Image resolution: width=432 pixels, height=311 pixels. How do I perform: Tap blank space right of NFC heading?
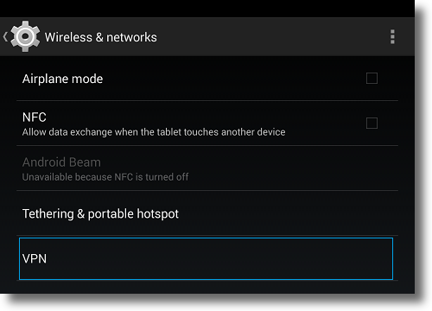point(201,117)
